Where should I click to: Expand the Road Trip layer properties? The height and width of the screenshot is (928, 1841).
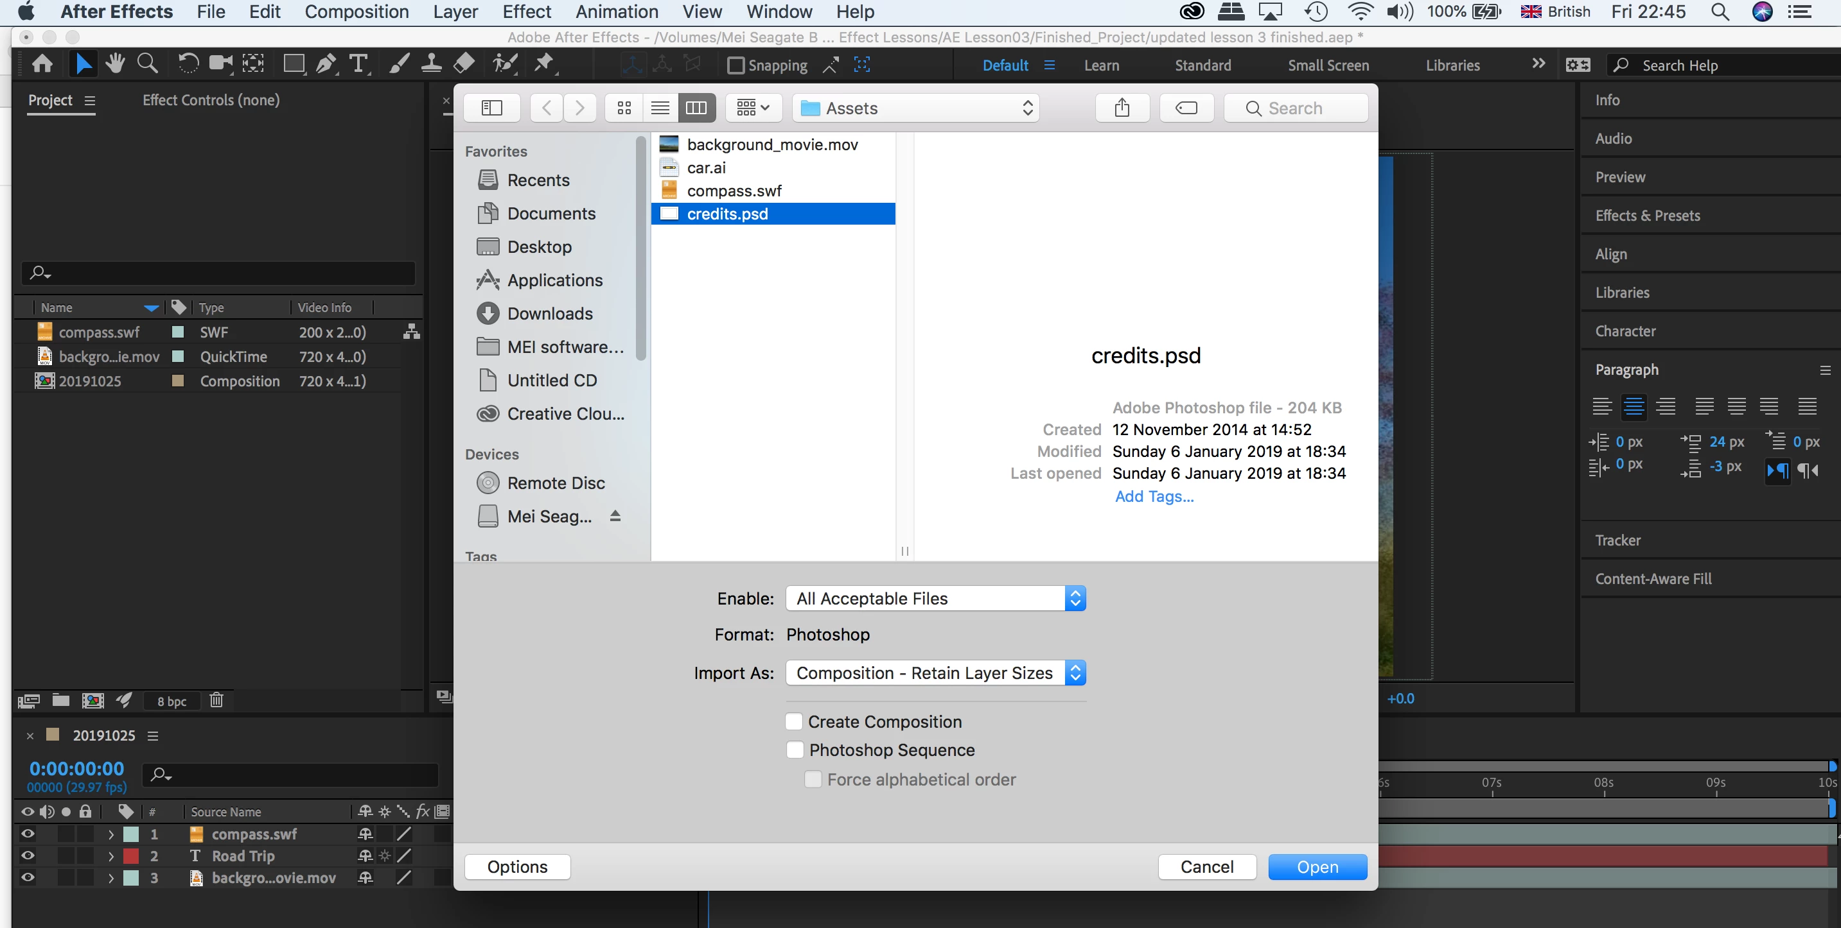click(110, 856)
